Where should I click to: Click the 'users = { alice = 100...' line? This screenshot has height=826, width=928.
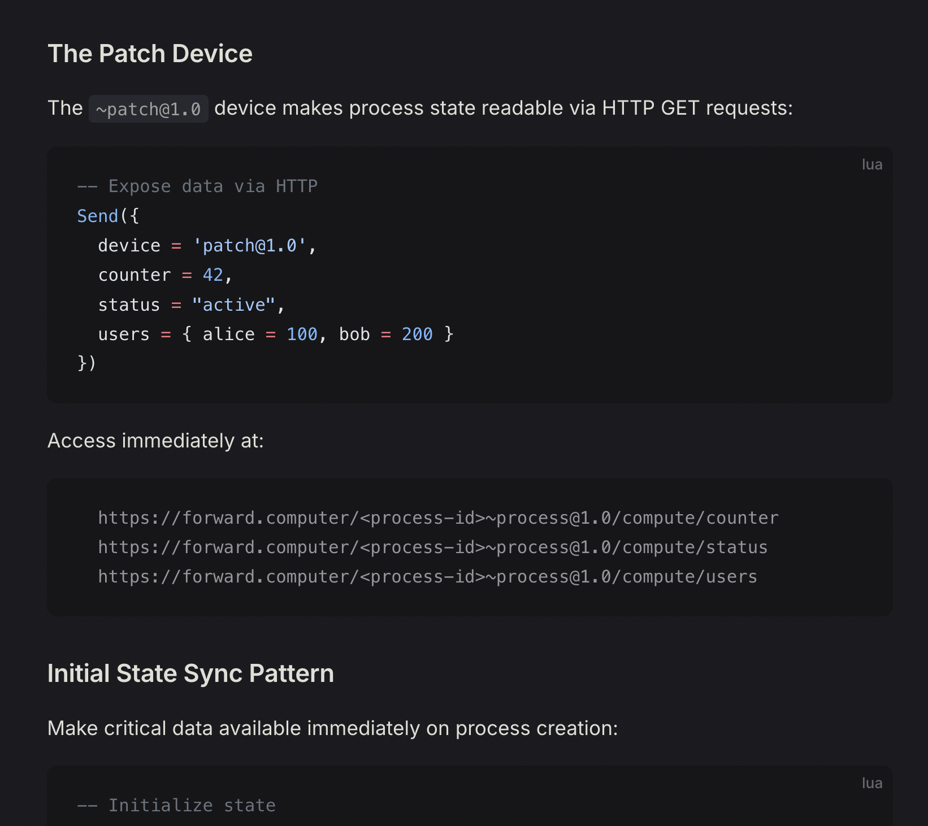click(276, 334)
